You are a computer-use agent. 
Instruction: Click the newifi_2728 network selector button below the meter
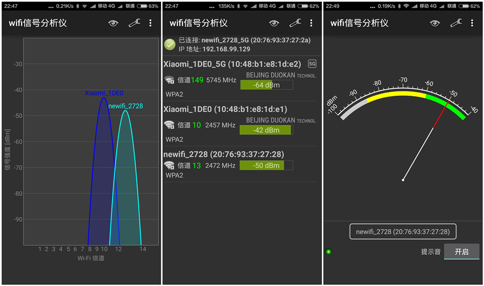403,232
